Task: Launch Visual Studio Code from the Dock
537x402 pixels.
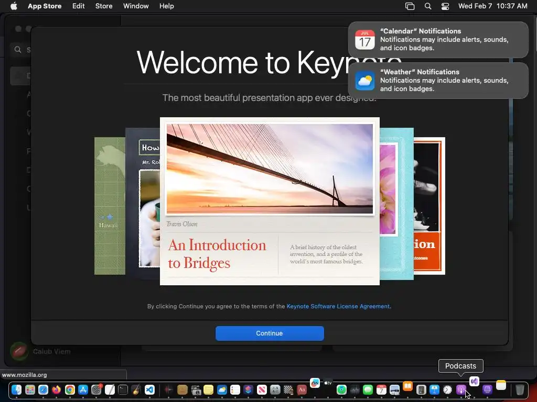Action: (x=149, y=389)
